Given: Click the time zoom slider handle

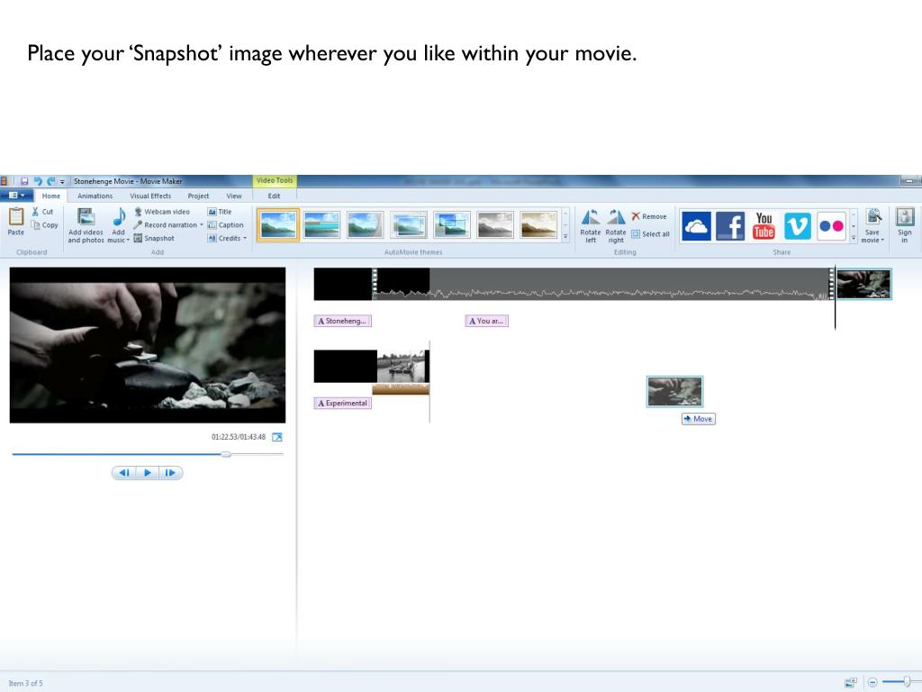Looking at the screenshot, I should (x=907, y=682).
